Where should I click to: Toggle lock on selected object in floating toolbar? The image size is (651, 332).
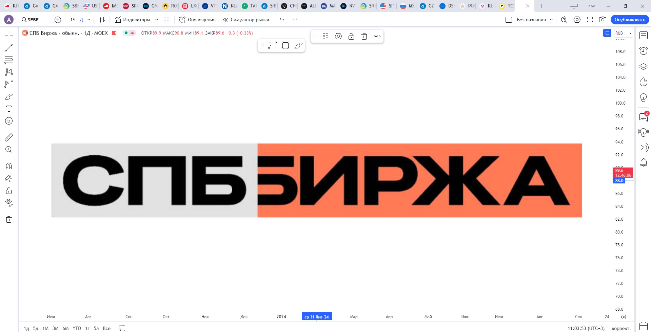coord(351,36)
